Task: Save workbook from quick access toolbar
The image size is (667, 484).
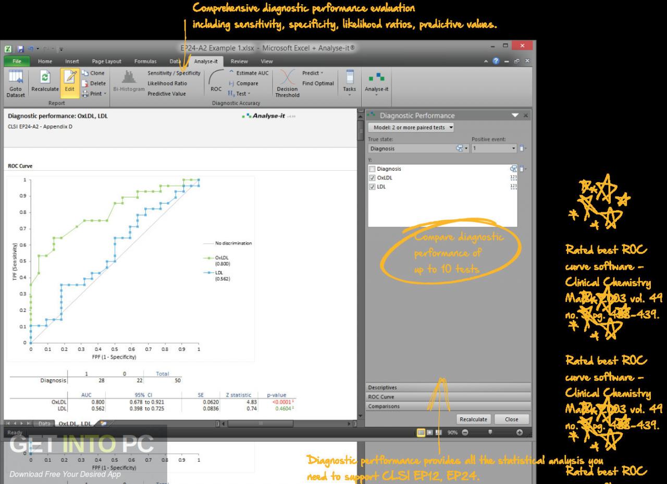Action: pyautogui.click(x=22, y=49)
